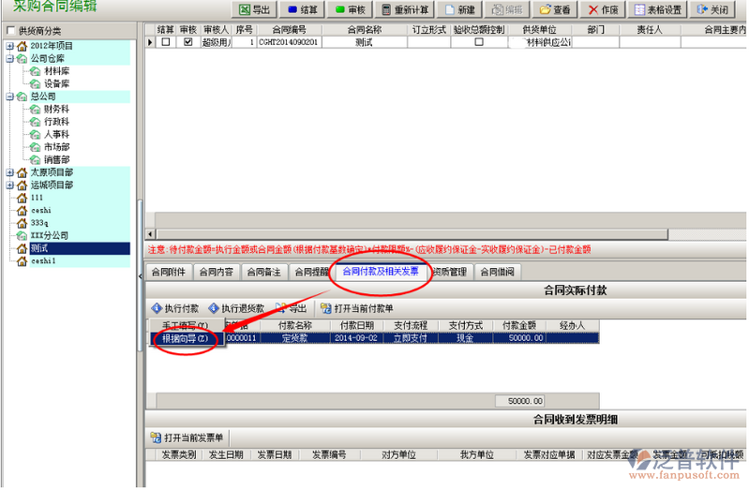Select 行政科 department node

(57, 122)
